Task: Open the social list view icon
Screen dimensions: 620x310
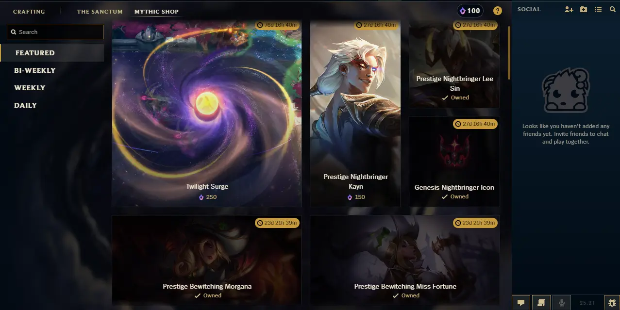Action: pos(598,9)
